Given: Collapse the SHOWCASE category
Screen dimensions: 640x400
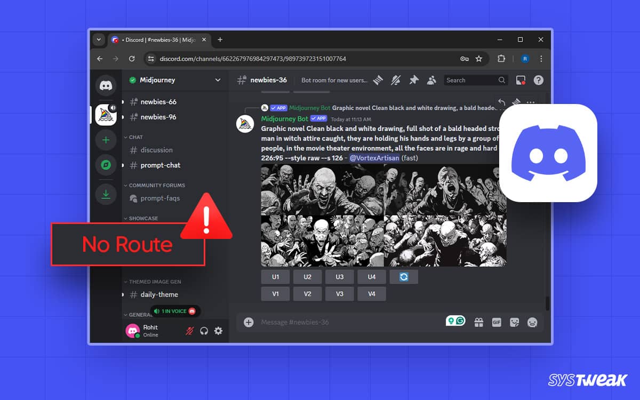Looking at the screenshot, I should click(144, 218).
